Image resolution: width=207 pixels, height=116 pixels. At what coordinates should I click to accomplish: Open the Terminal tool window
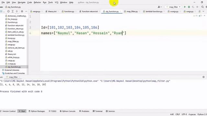click(x=97, y=111)
